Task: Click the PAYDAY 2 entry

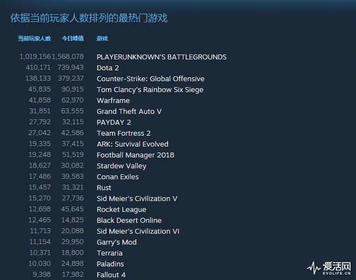Action: tap(114, 123)
